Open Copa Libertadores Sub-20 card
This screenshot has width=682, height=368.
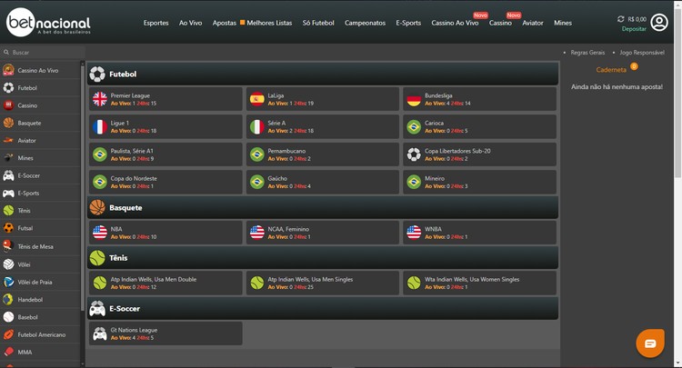tap(480, 154)
